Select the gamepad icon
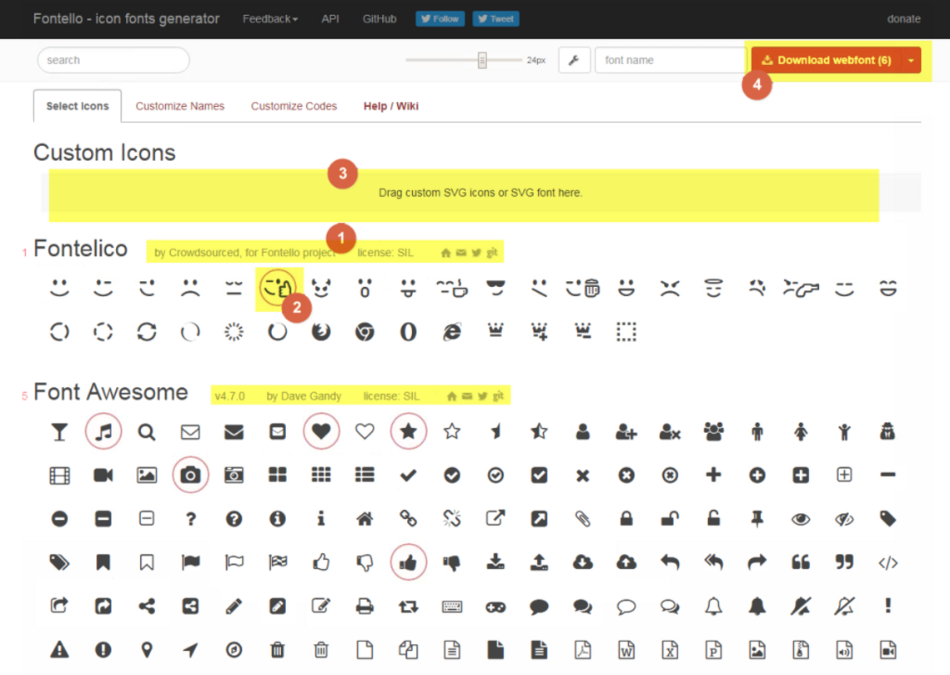The width and height of the screenshot is (950, 675). (495, 606)
